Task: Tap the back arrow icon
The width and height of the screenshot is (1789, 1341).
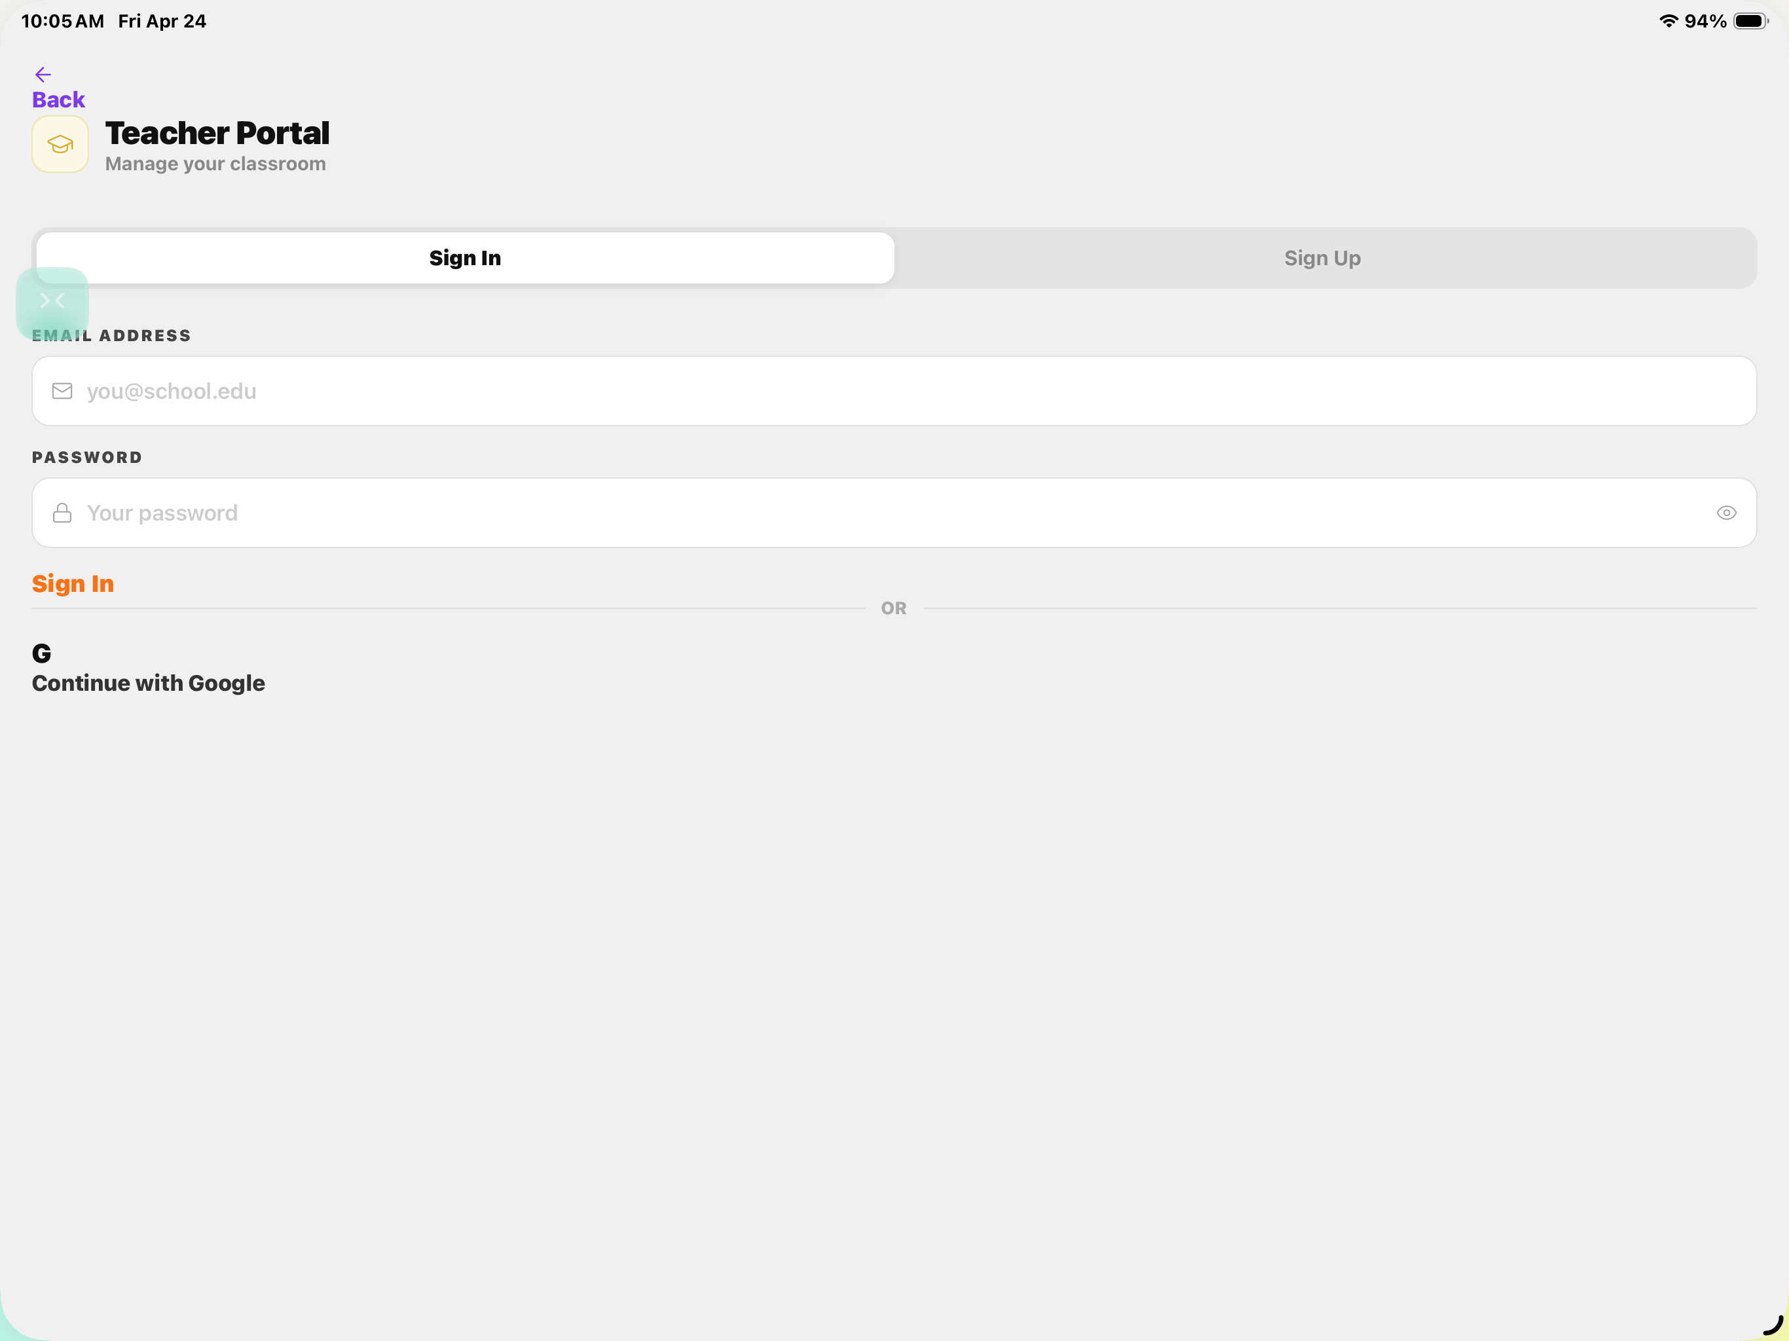Action: pyautogui.click(x=43, y=75)
